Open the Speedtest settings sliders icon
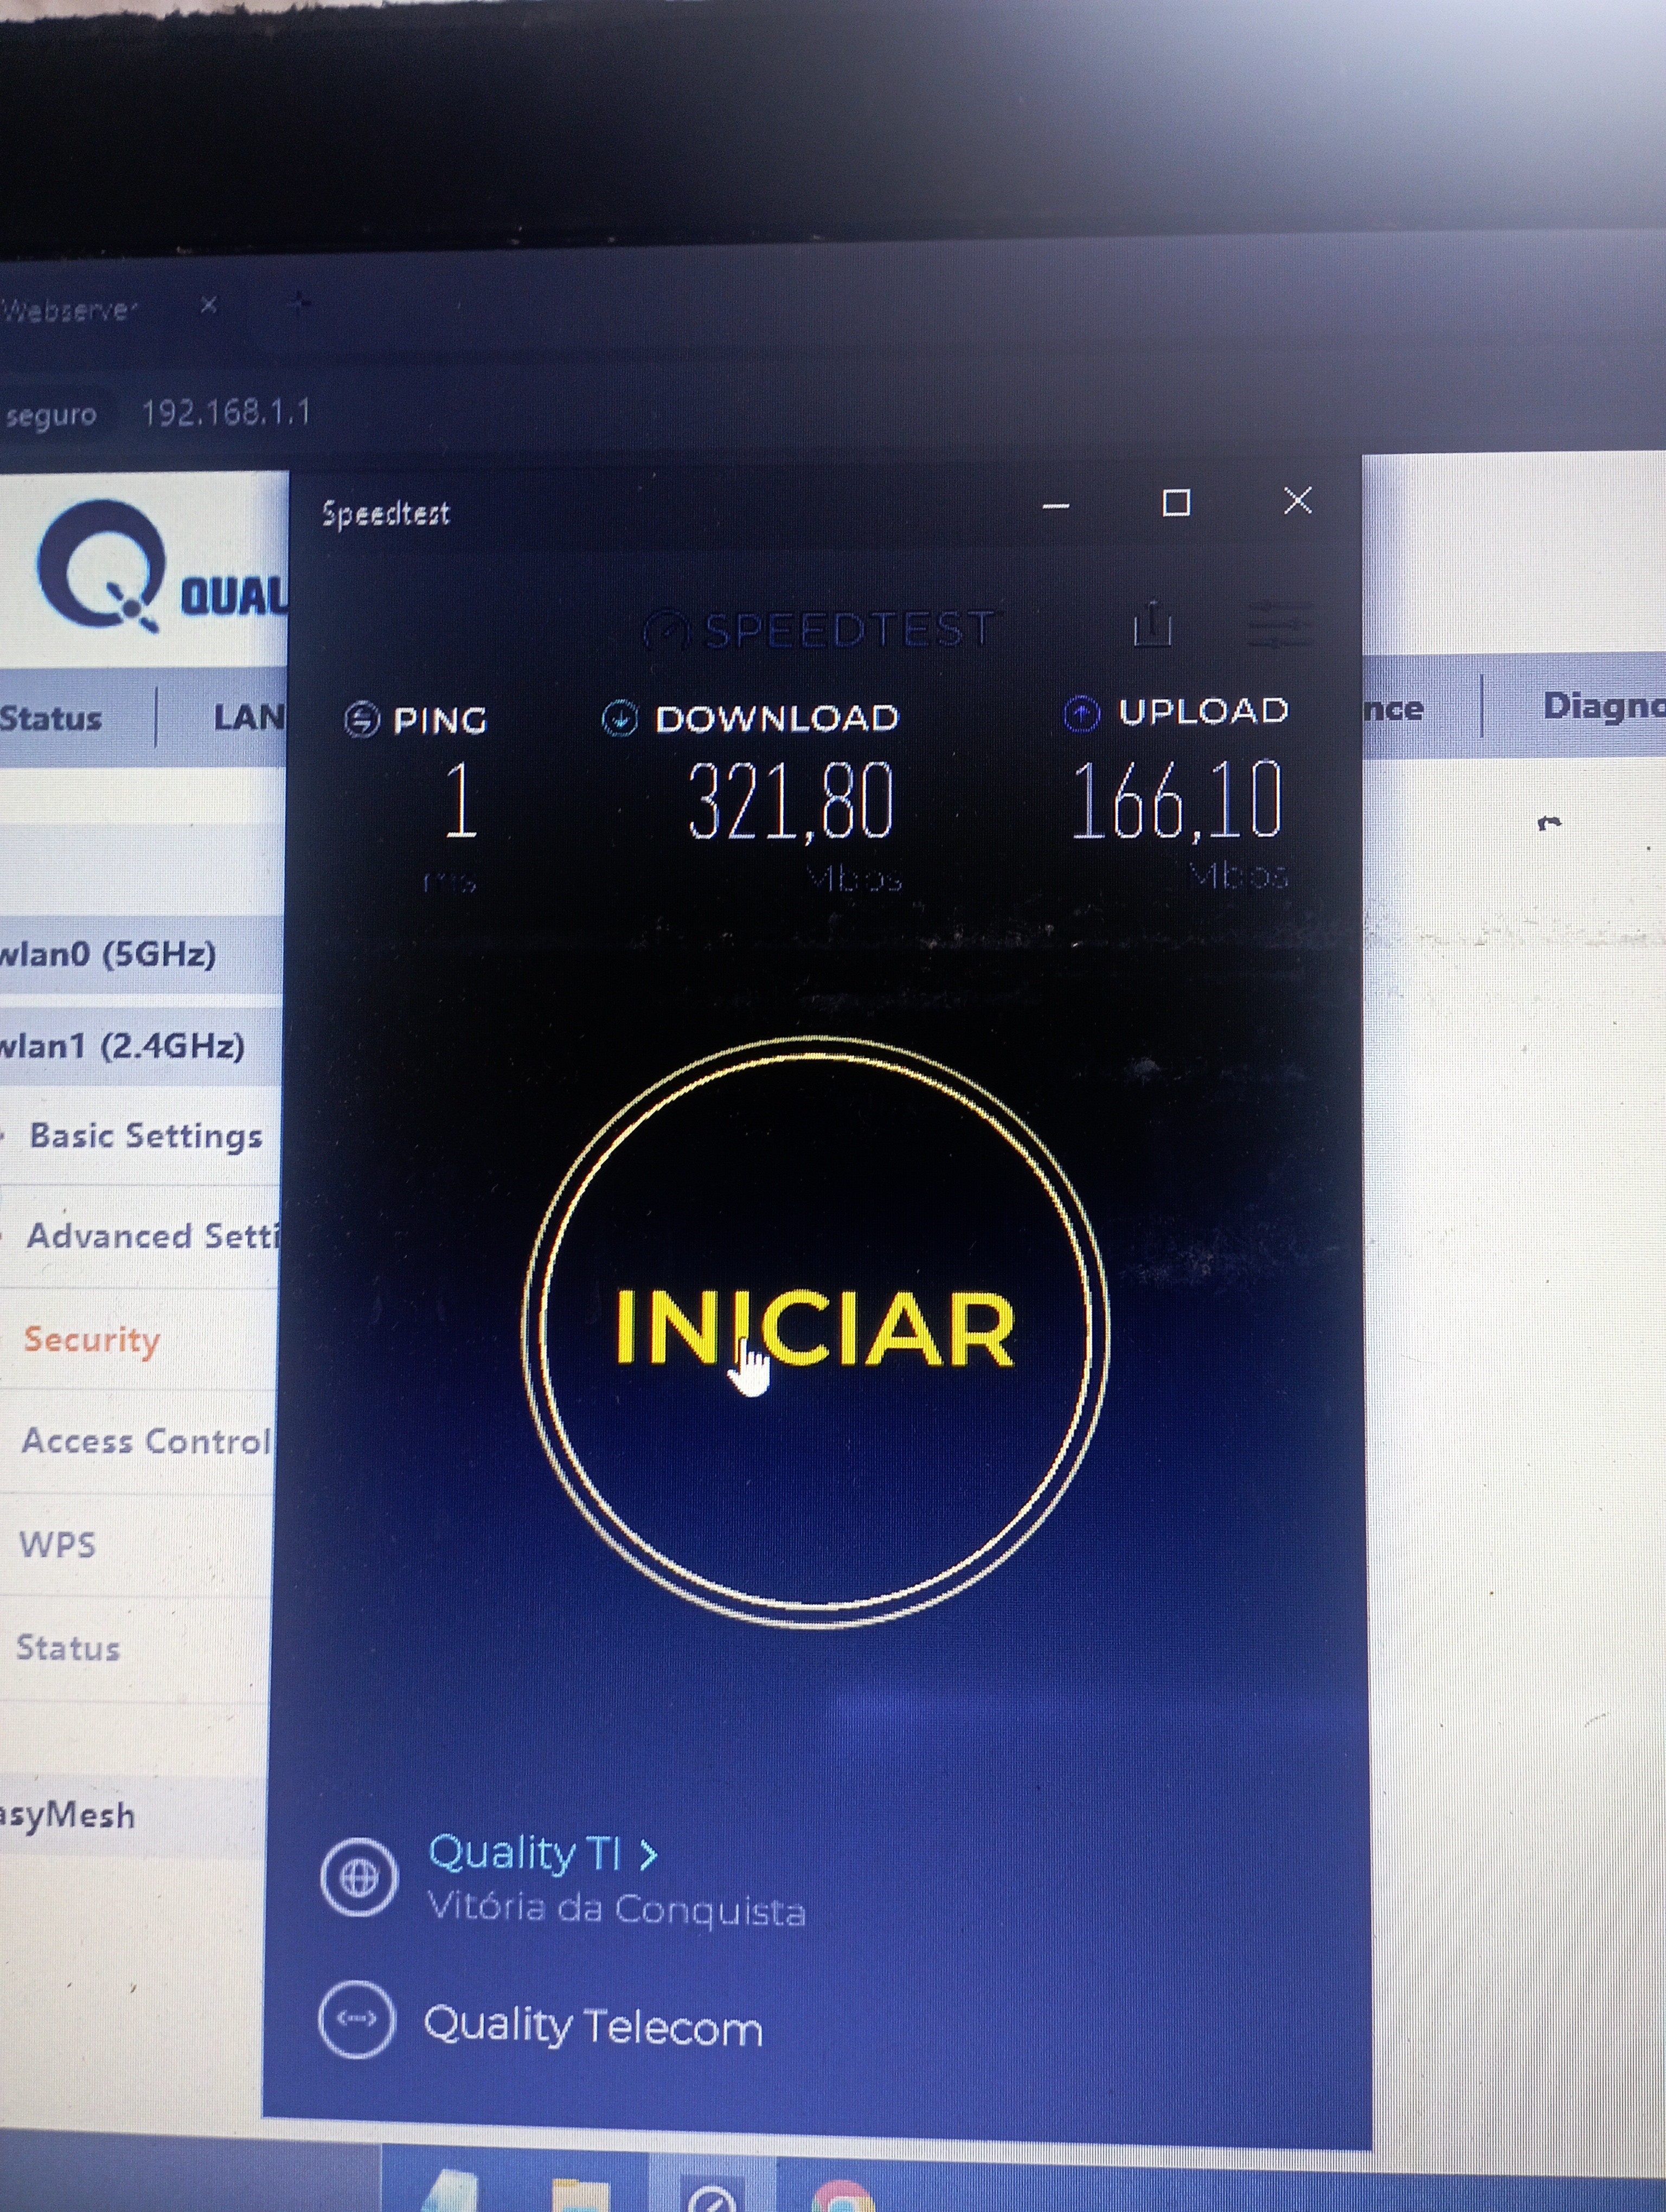Image resolution: width=1666 pixels, height=2212 pixels. point(1281,625)
